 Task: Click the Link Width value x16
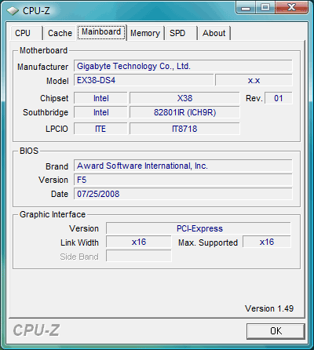point(139,242)
